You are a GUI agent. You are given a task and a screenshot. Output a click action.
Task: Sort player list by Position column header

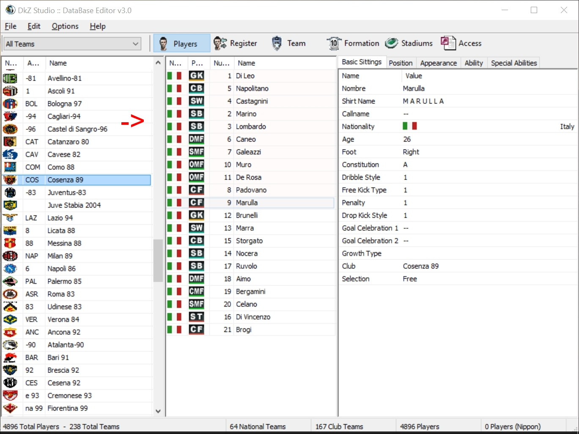click(x=198, y=63)
